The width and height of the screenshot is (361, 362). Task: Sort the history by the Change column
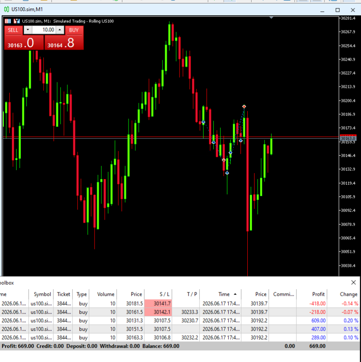pyautogui.click(x=344, y=294)
